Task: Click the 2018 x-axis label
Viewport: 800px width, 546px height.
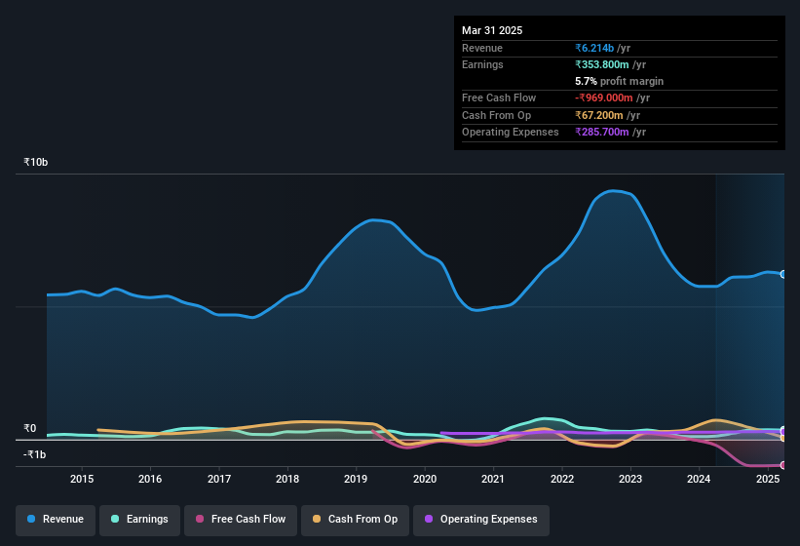Action: tap(287, 479)
